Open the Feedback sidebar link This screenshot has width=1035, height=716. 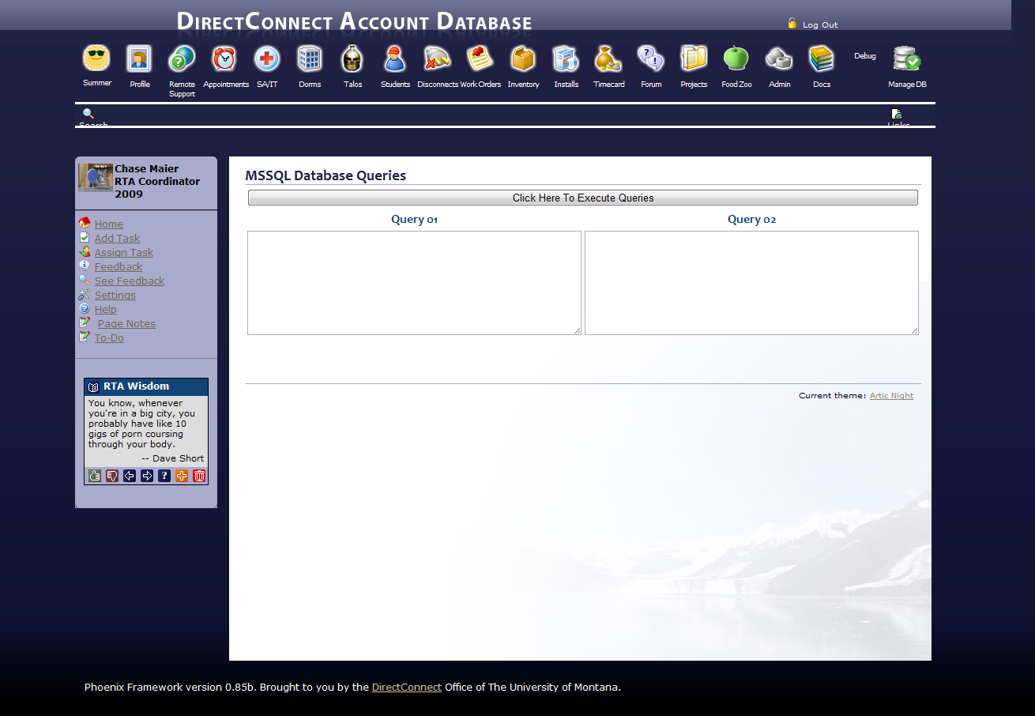point(119,267)
